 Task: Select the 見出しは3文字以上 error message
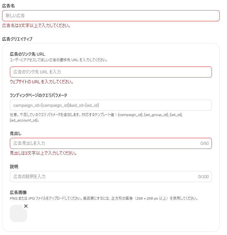(43, 153)
